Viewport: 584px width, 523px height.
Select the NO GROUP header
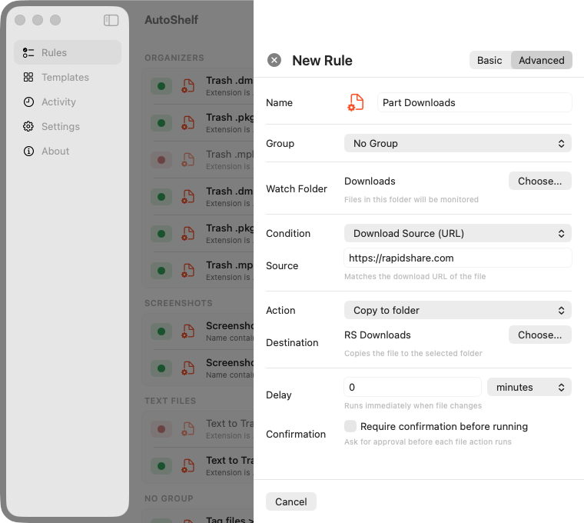pyautogui.click(x=169, y=498)
